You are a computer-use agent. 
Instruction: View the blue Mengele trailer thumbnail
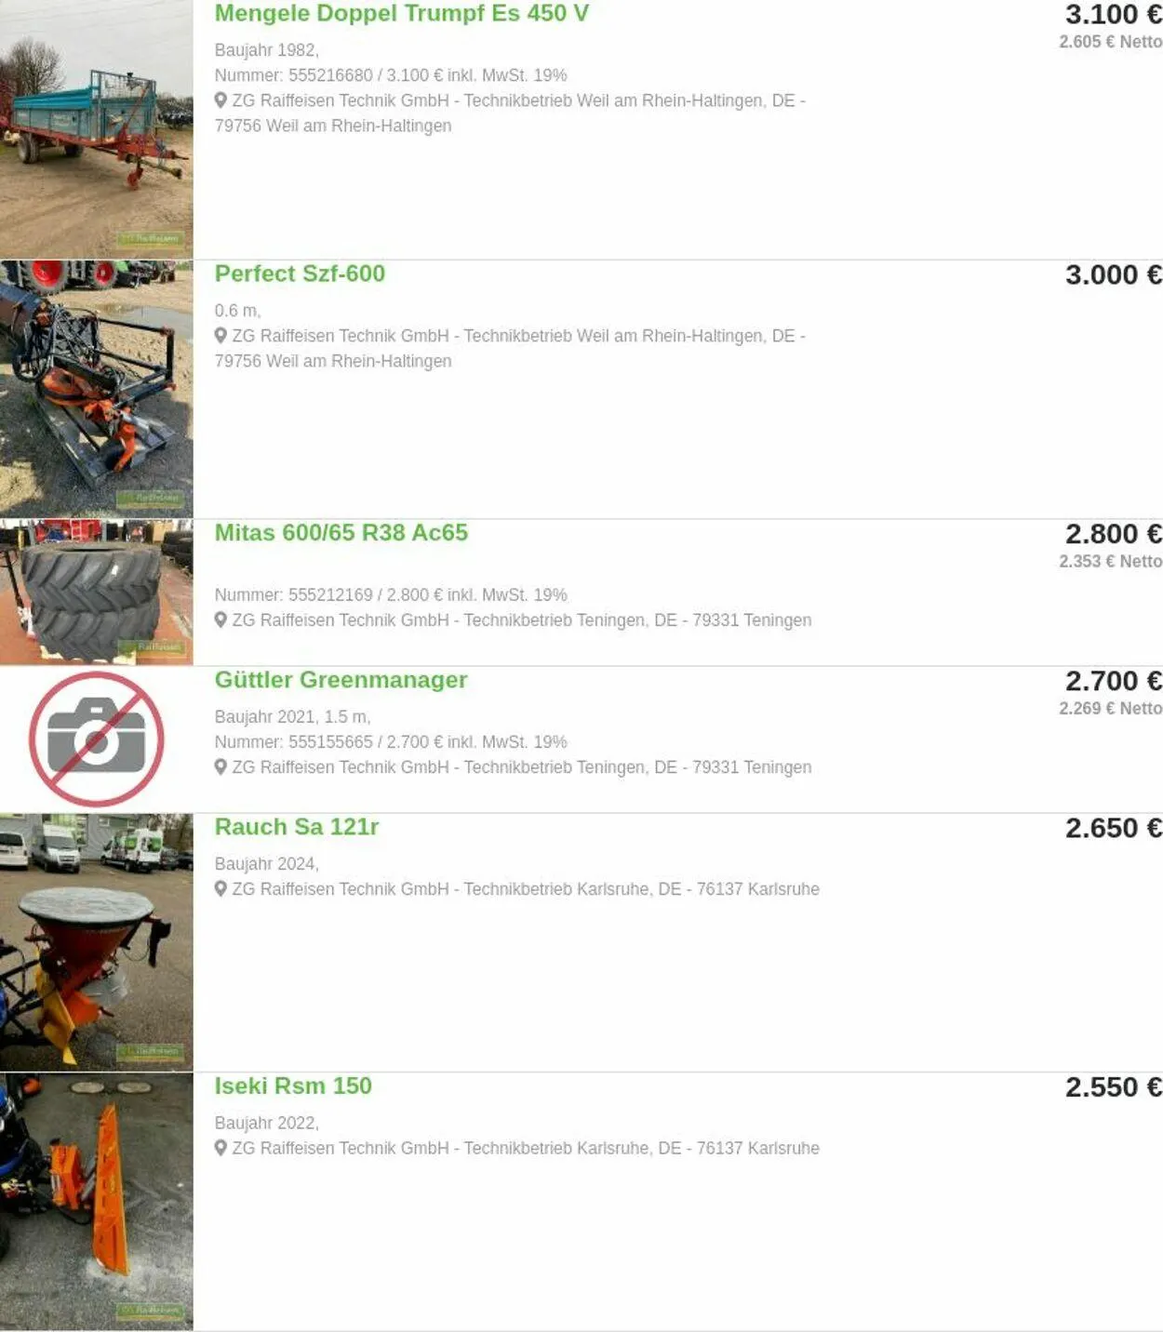pos(97,129)
